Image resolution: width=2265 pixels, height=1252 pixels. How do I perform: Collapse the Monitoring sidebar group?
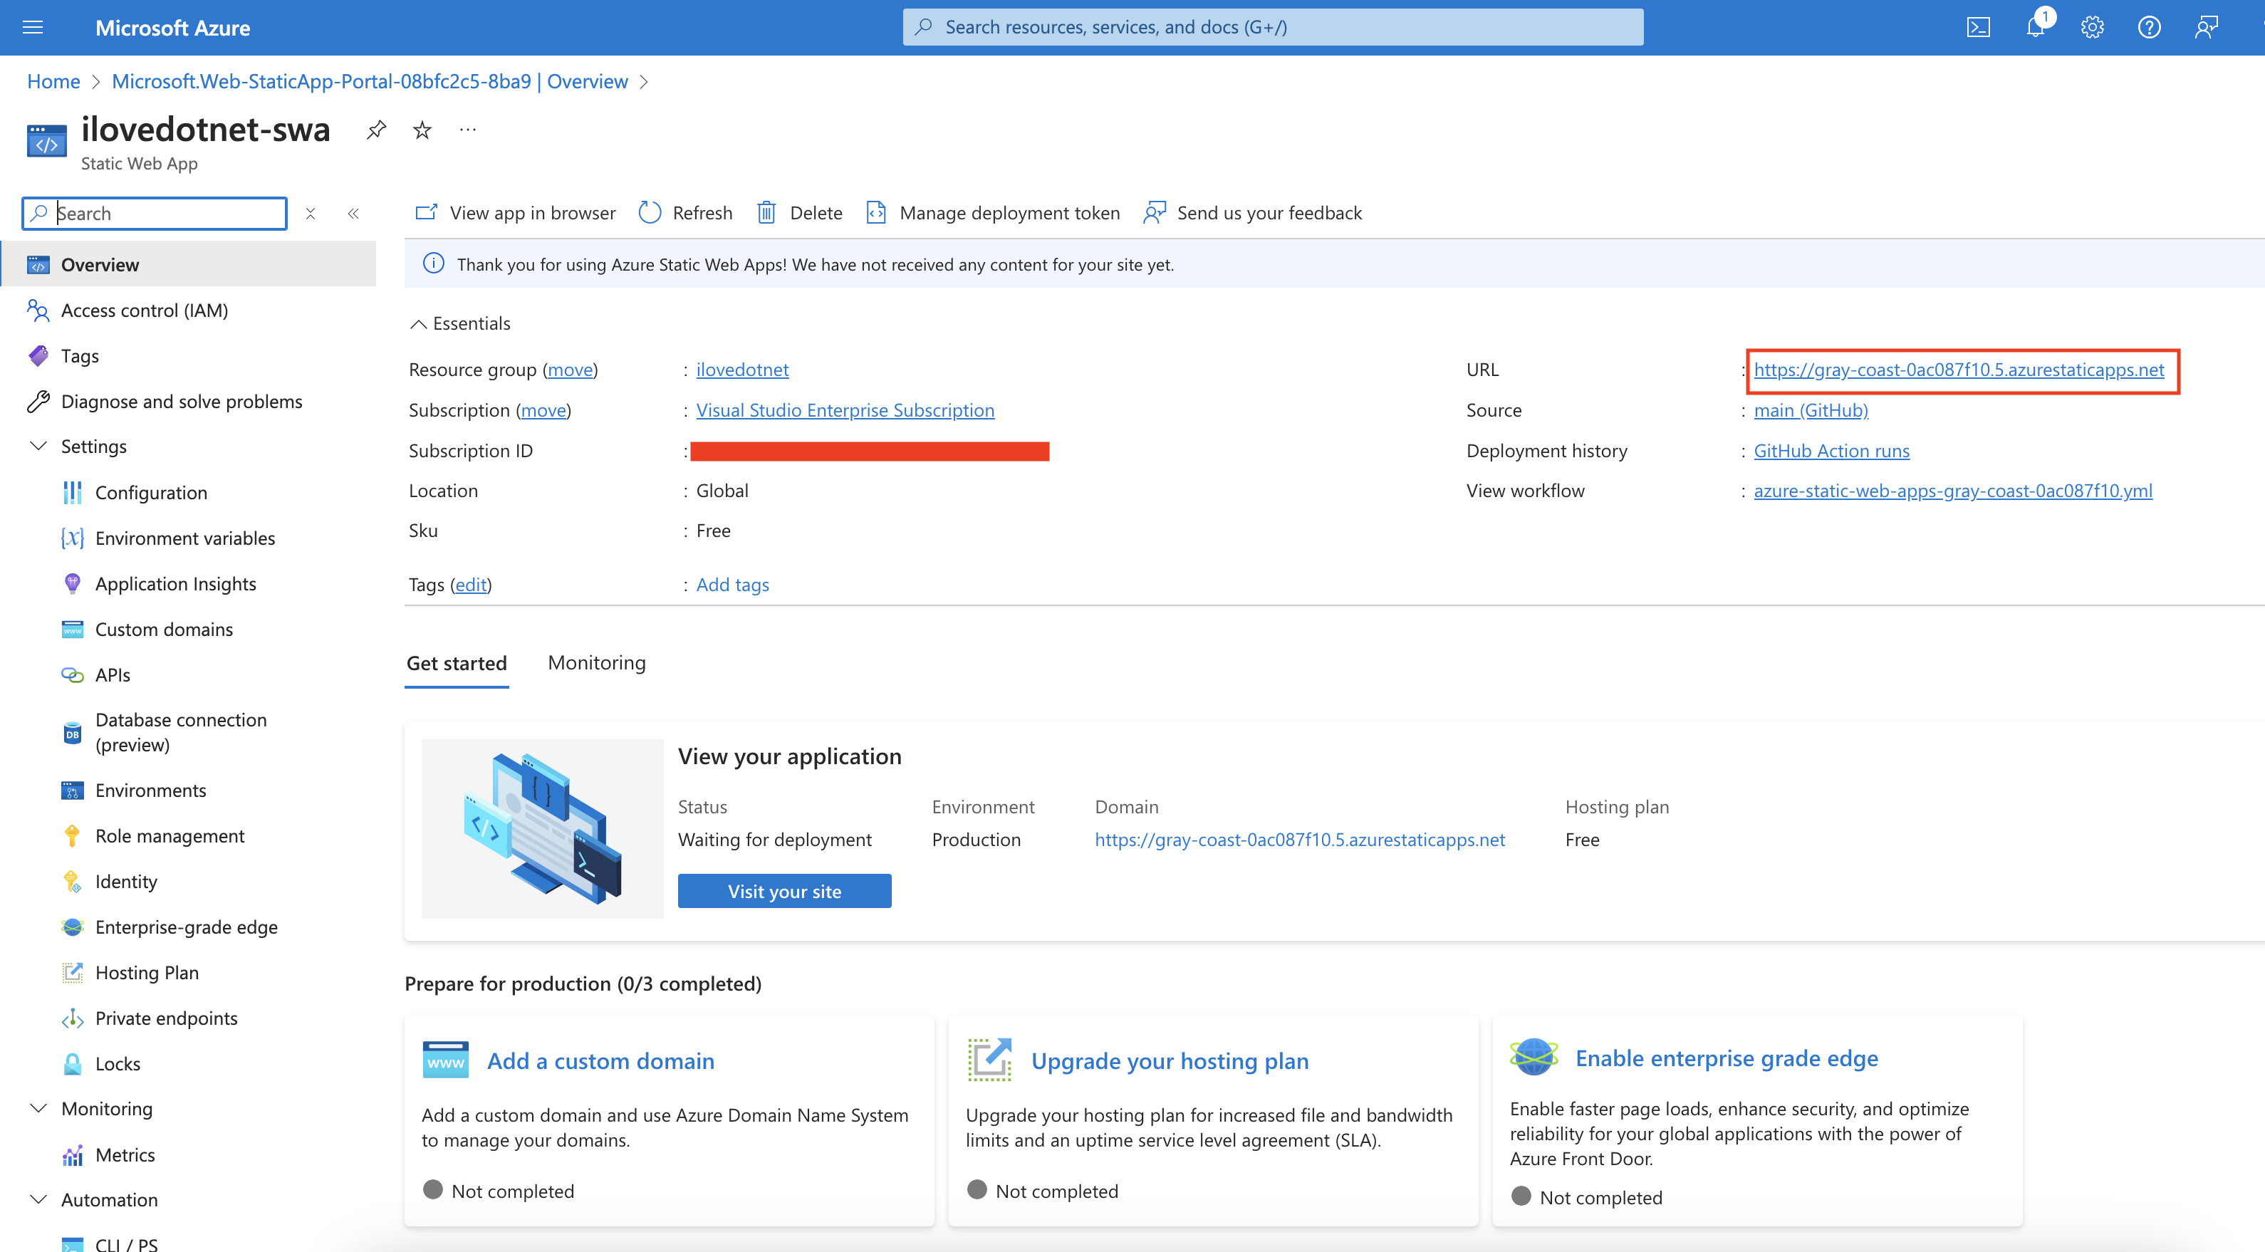pyautogui.click(x=38, y=1109)
